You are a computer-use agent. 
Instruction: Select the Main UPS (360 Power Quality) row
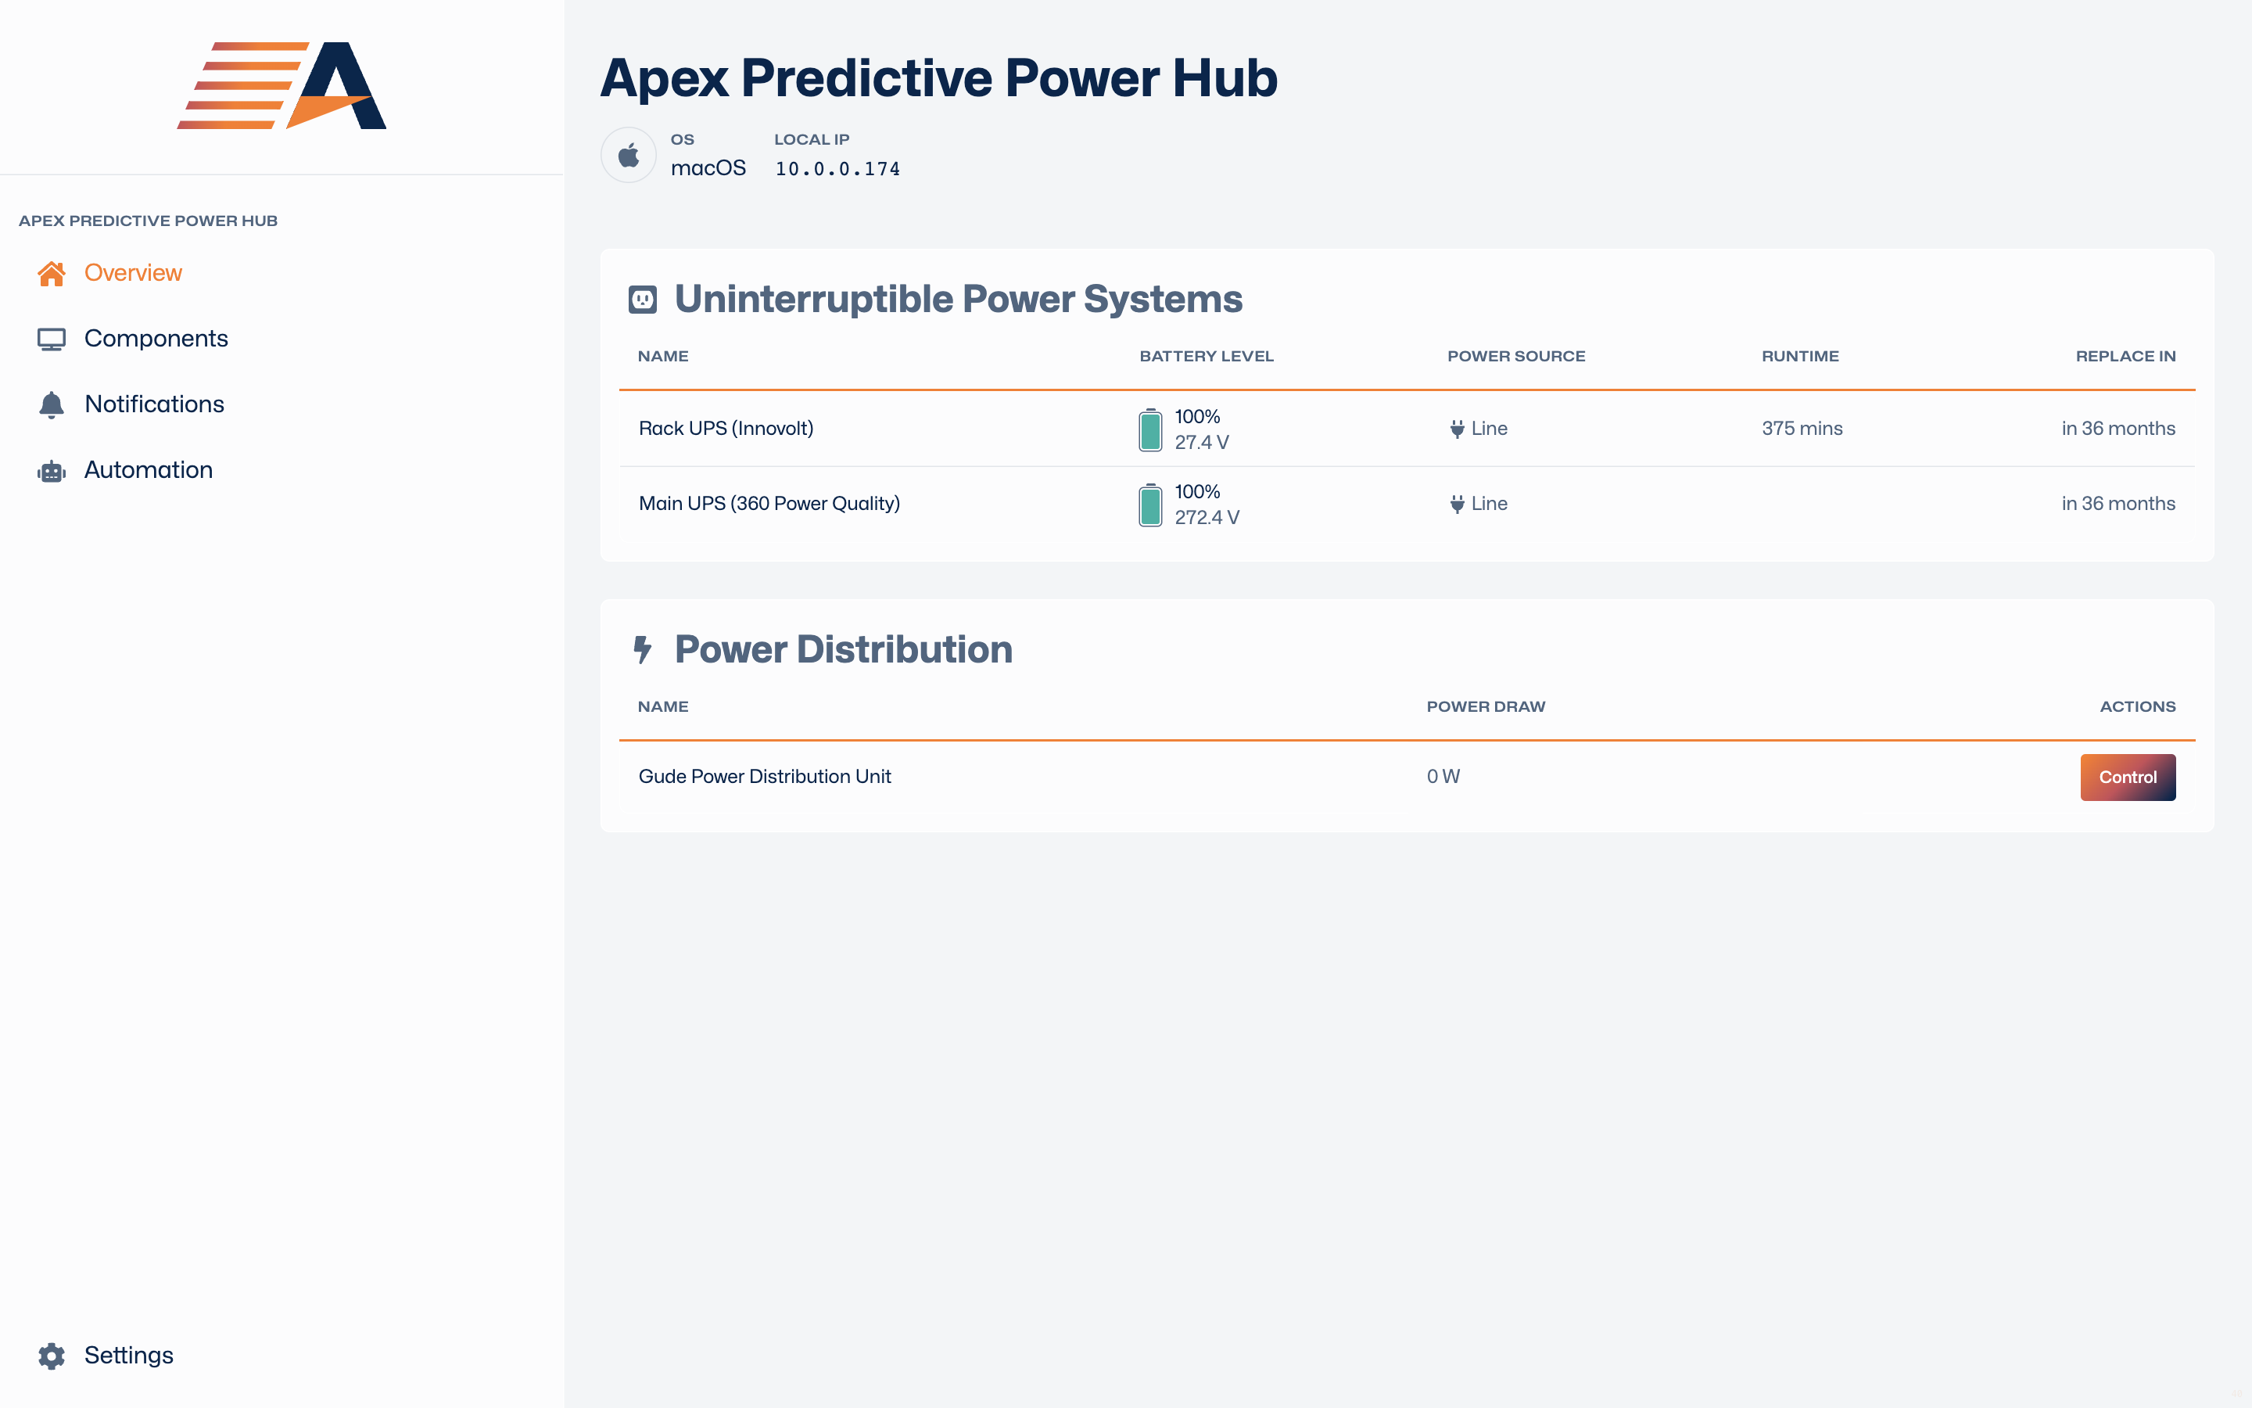point(1407,504)
